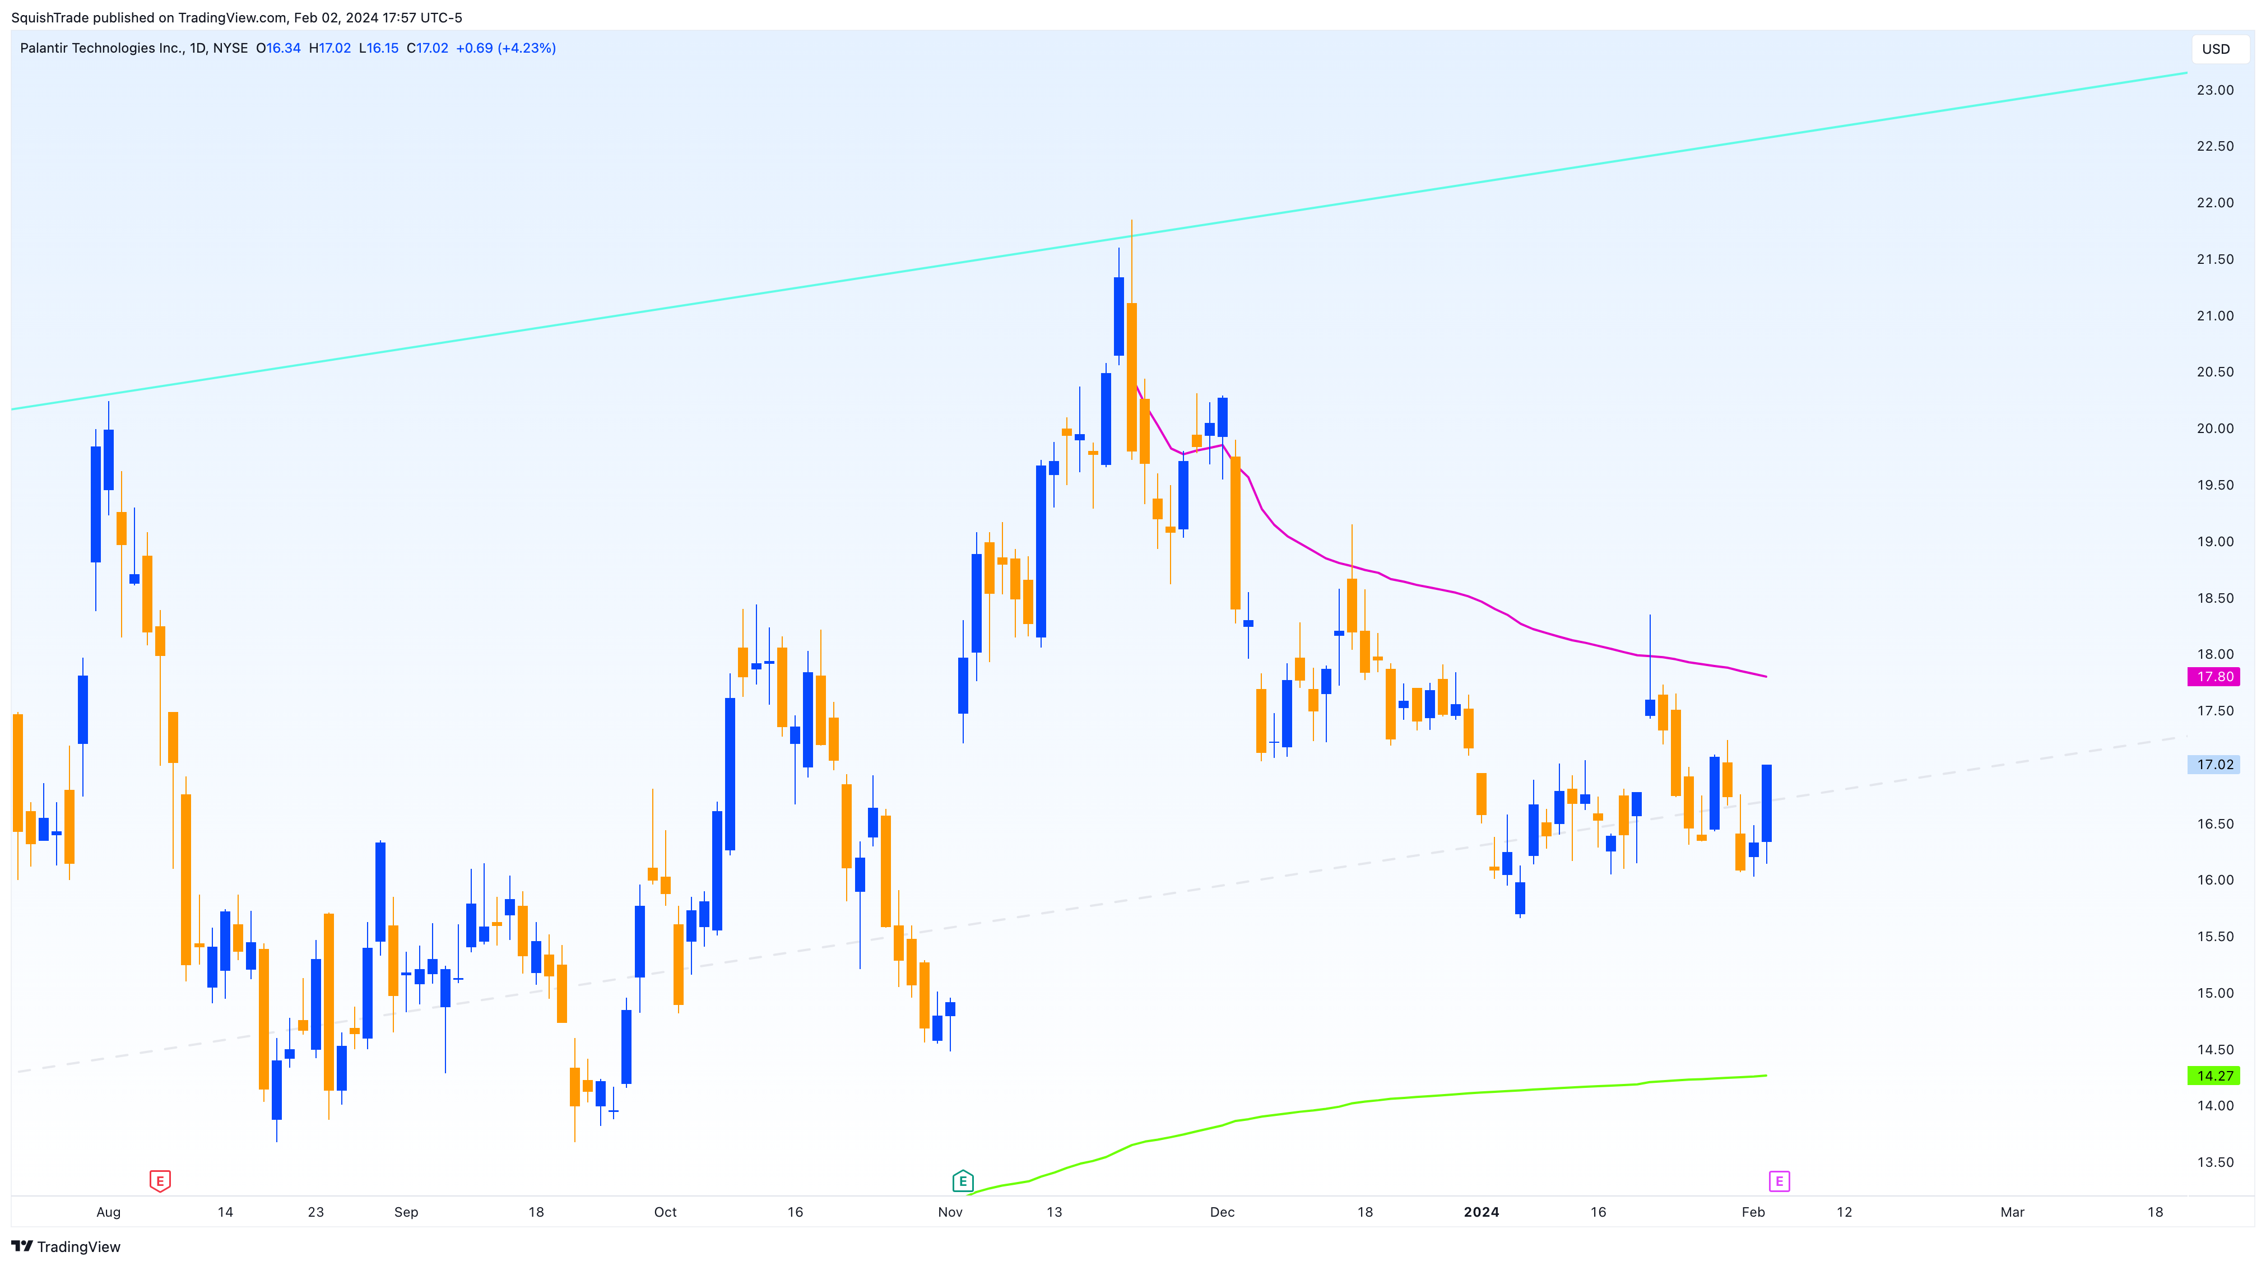Click the 2024 label on the time axis
Image resolution: width=2266 pixels, height=1266 pixels.
[x=1482, y=1212]
